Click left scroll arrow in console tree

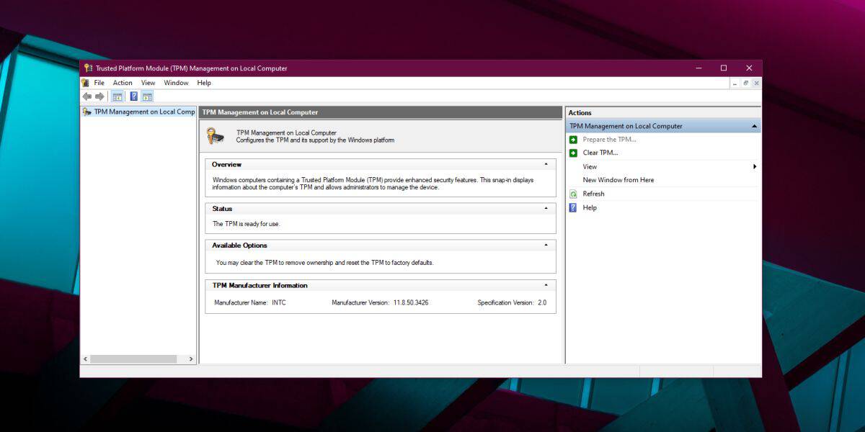85,359
